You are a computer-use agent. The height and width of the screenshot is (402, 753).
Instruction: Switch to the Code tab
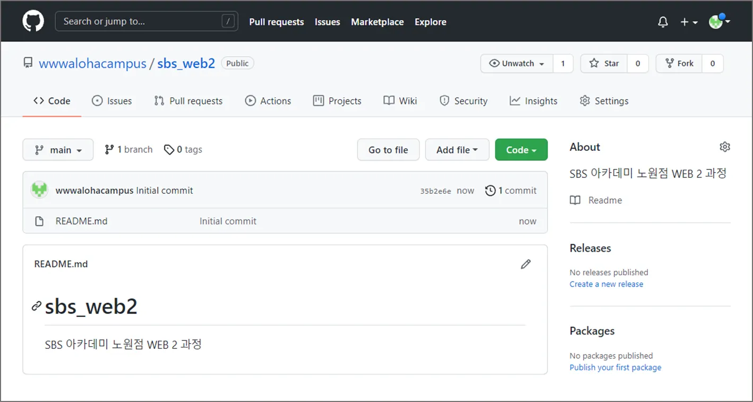tap(52, 101)
